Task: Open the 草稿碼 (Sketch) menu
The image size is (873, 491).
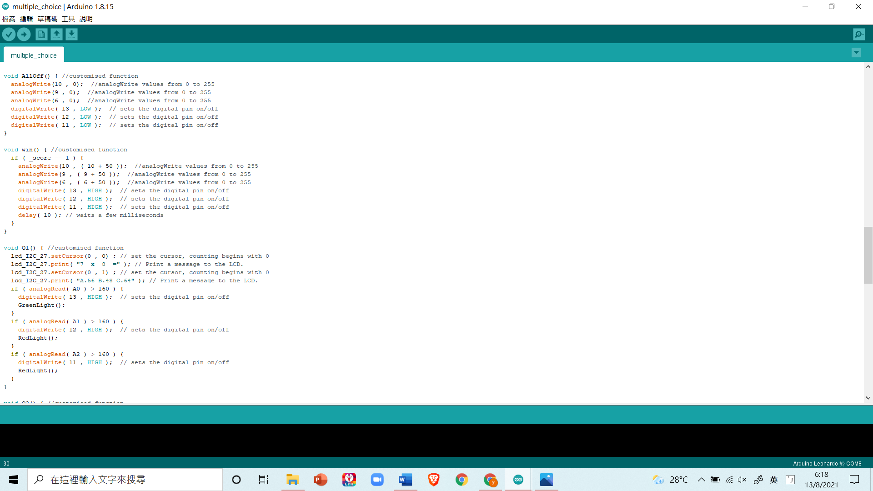Action: click(47, 19)
